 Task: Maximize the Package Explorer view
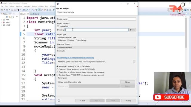[17, 14]
